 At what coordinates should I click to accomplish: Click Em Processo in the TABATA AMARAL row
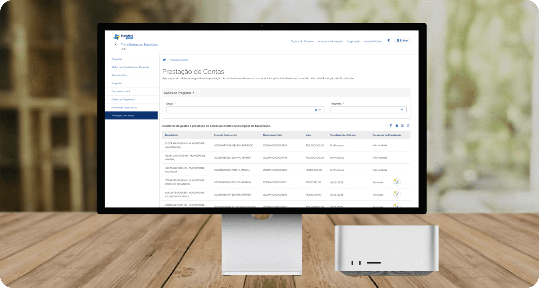337,170
